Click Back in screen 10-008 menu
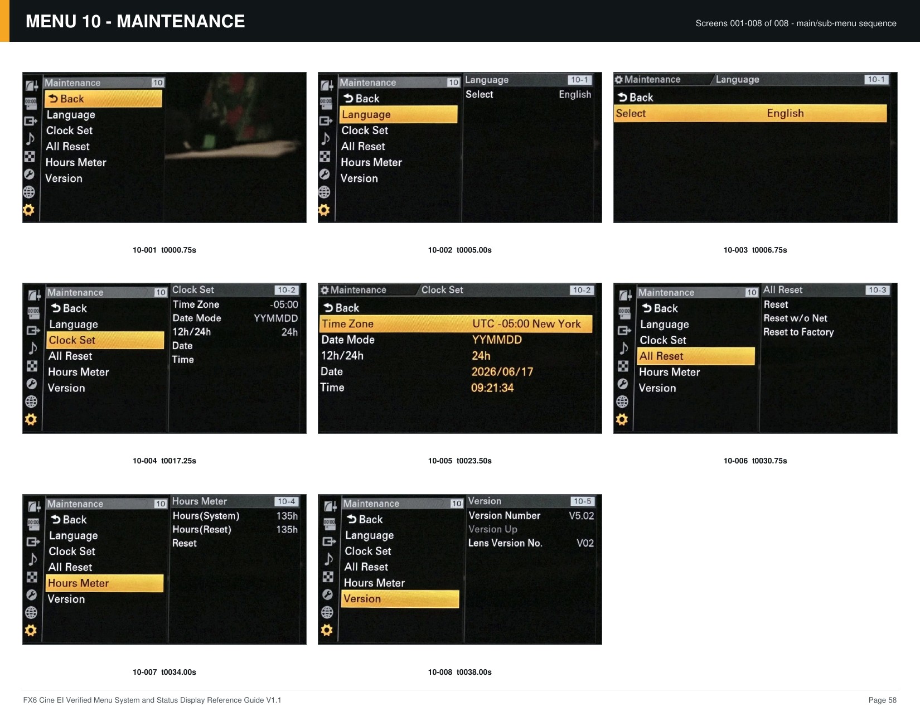The image size is (920, 711). pyautogui.click(x=365, y=520)
